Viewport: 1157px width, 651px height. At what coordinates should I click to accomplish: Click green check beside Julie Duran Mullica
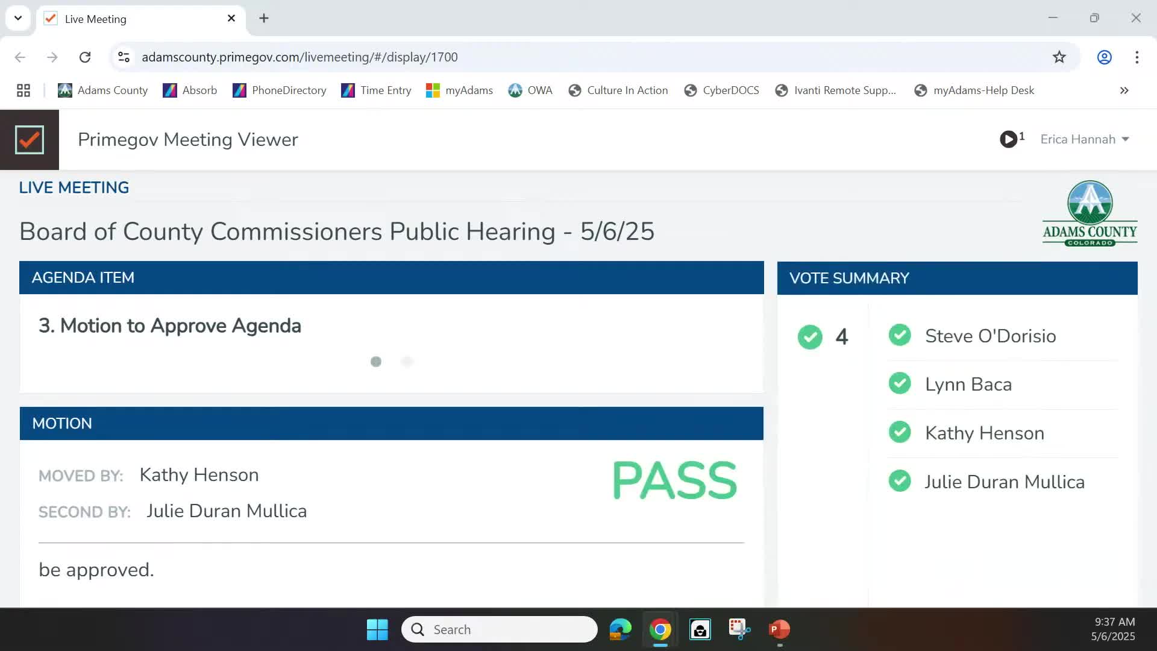pos(900,481)
